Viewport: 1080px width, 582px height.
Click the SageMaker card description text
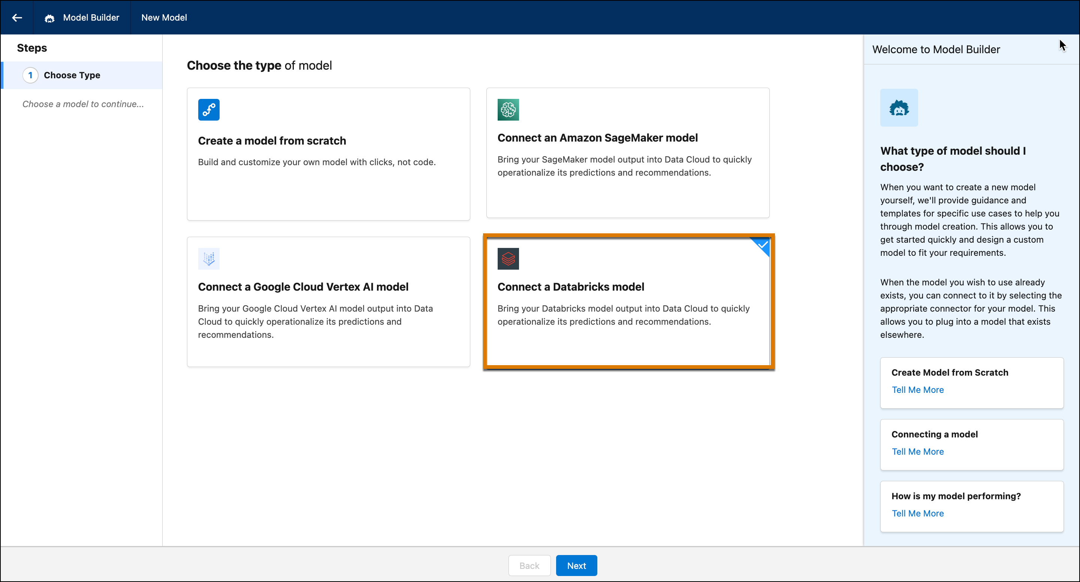point(625,166)
